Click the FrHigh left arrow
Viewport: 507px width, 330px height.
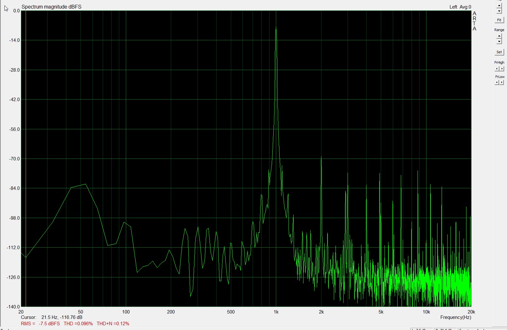coord(497,69)
